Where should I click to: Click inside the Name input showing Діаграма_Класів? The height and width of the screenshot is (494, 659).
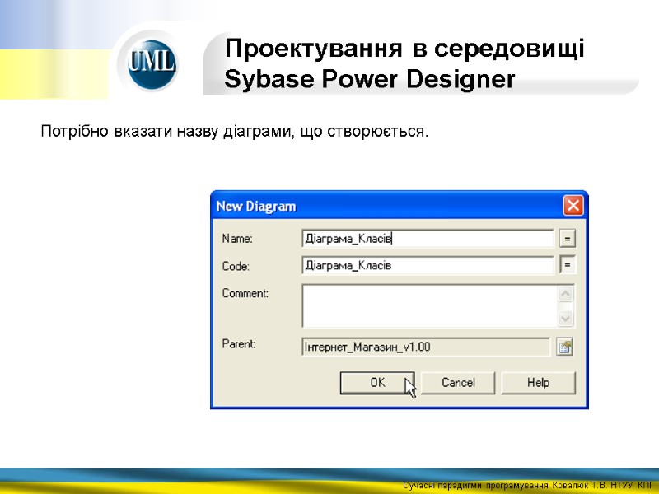[x=428, y=238]
